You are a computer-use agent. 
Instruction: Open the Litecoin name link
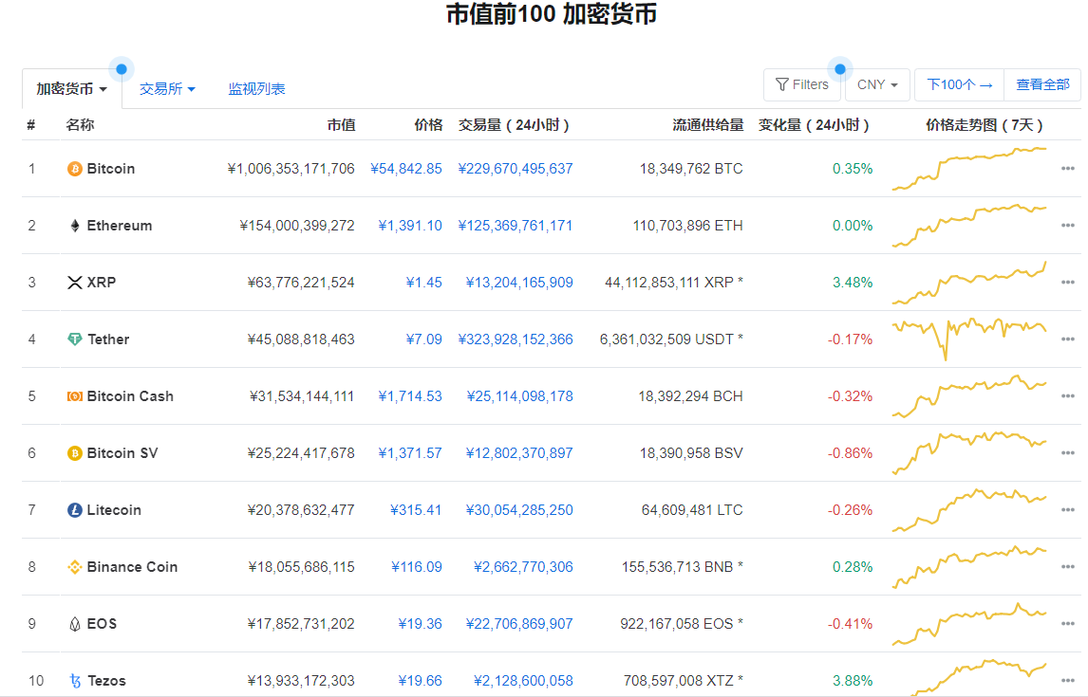coord(114,510)
